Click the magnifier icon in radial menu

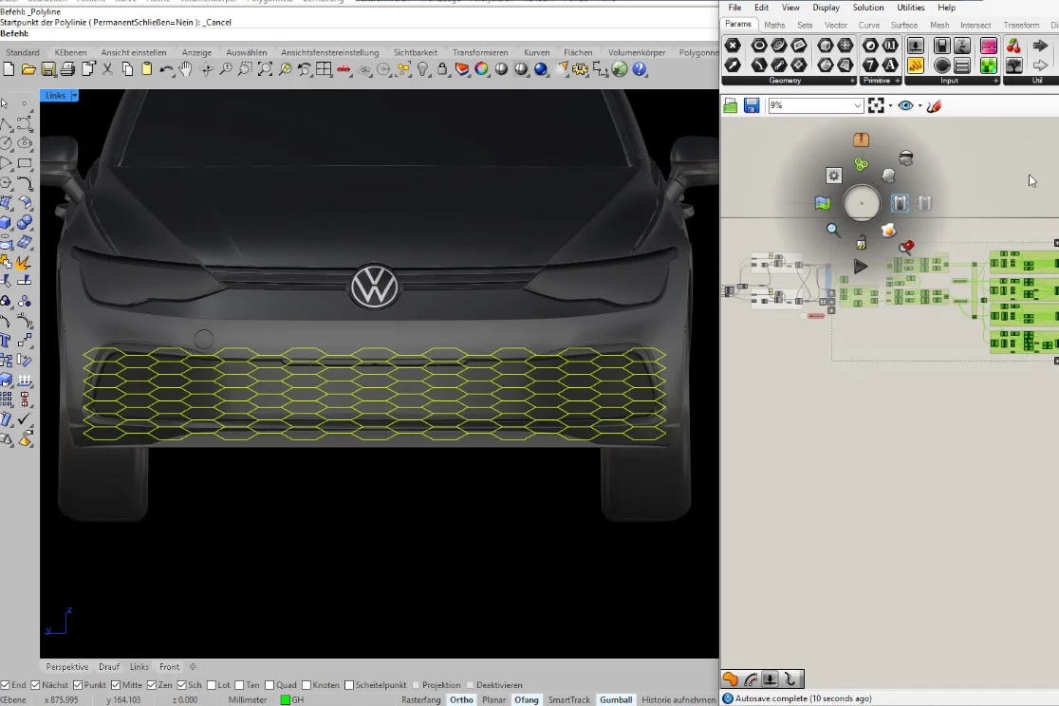coord(833,230)
